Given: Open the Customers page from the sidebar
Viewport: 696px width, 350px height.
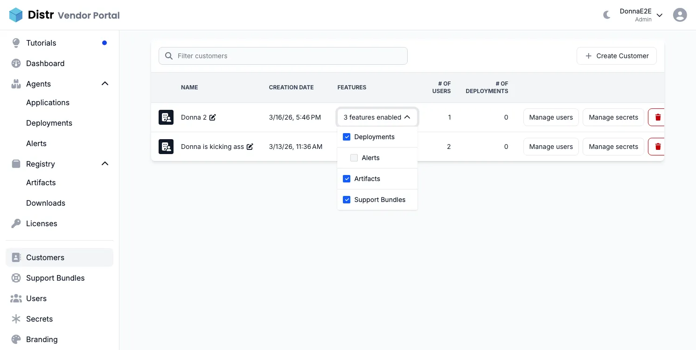Looking at the screenshot, I should pyautogui.click(x=45, y=257).
